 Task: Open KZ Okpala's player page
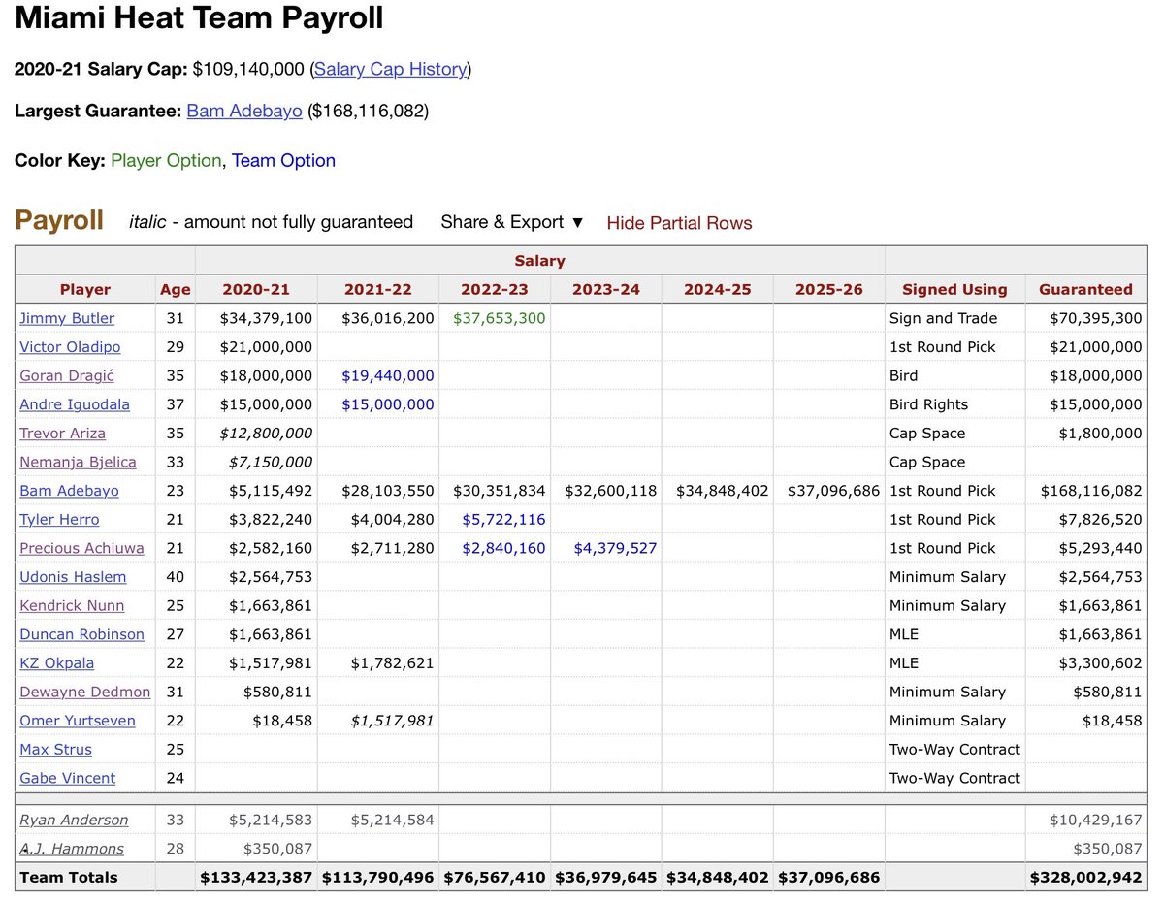(56, 663)
